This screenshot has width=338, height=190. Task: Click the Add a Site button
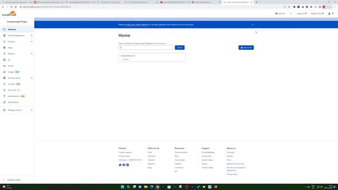pos(246,47)
